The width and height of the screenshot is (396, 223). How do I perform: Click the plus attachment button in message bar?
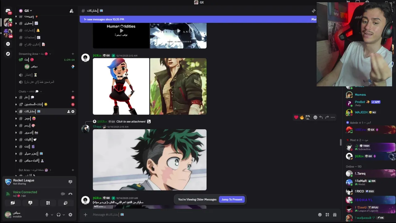pos(85,215)
